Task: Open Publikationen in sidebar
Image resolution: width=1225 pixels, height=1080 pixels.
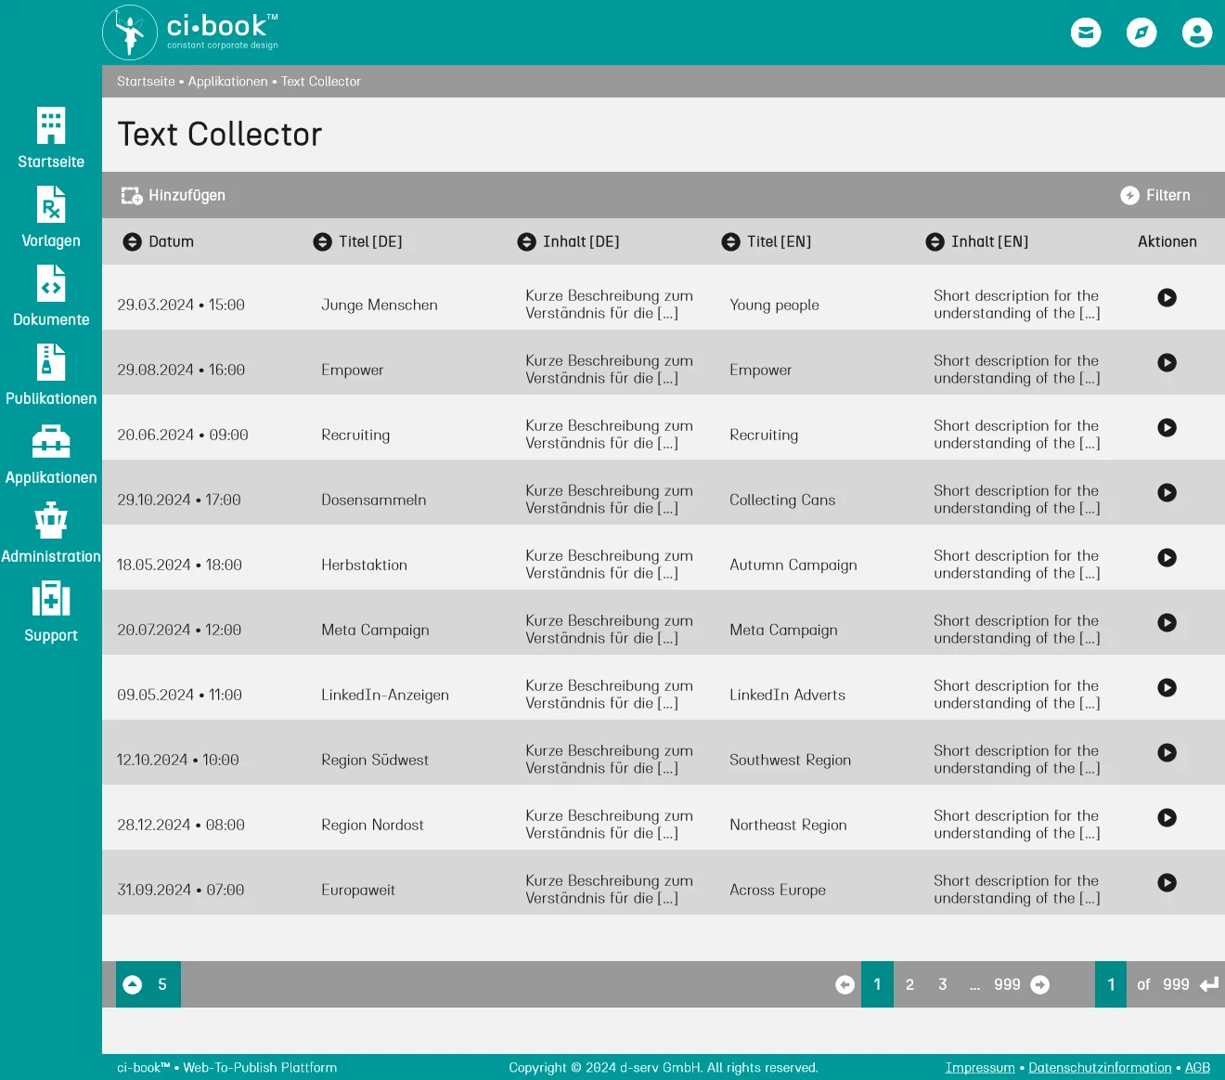Action: click(51, 374)
